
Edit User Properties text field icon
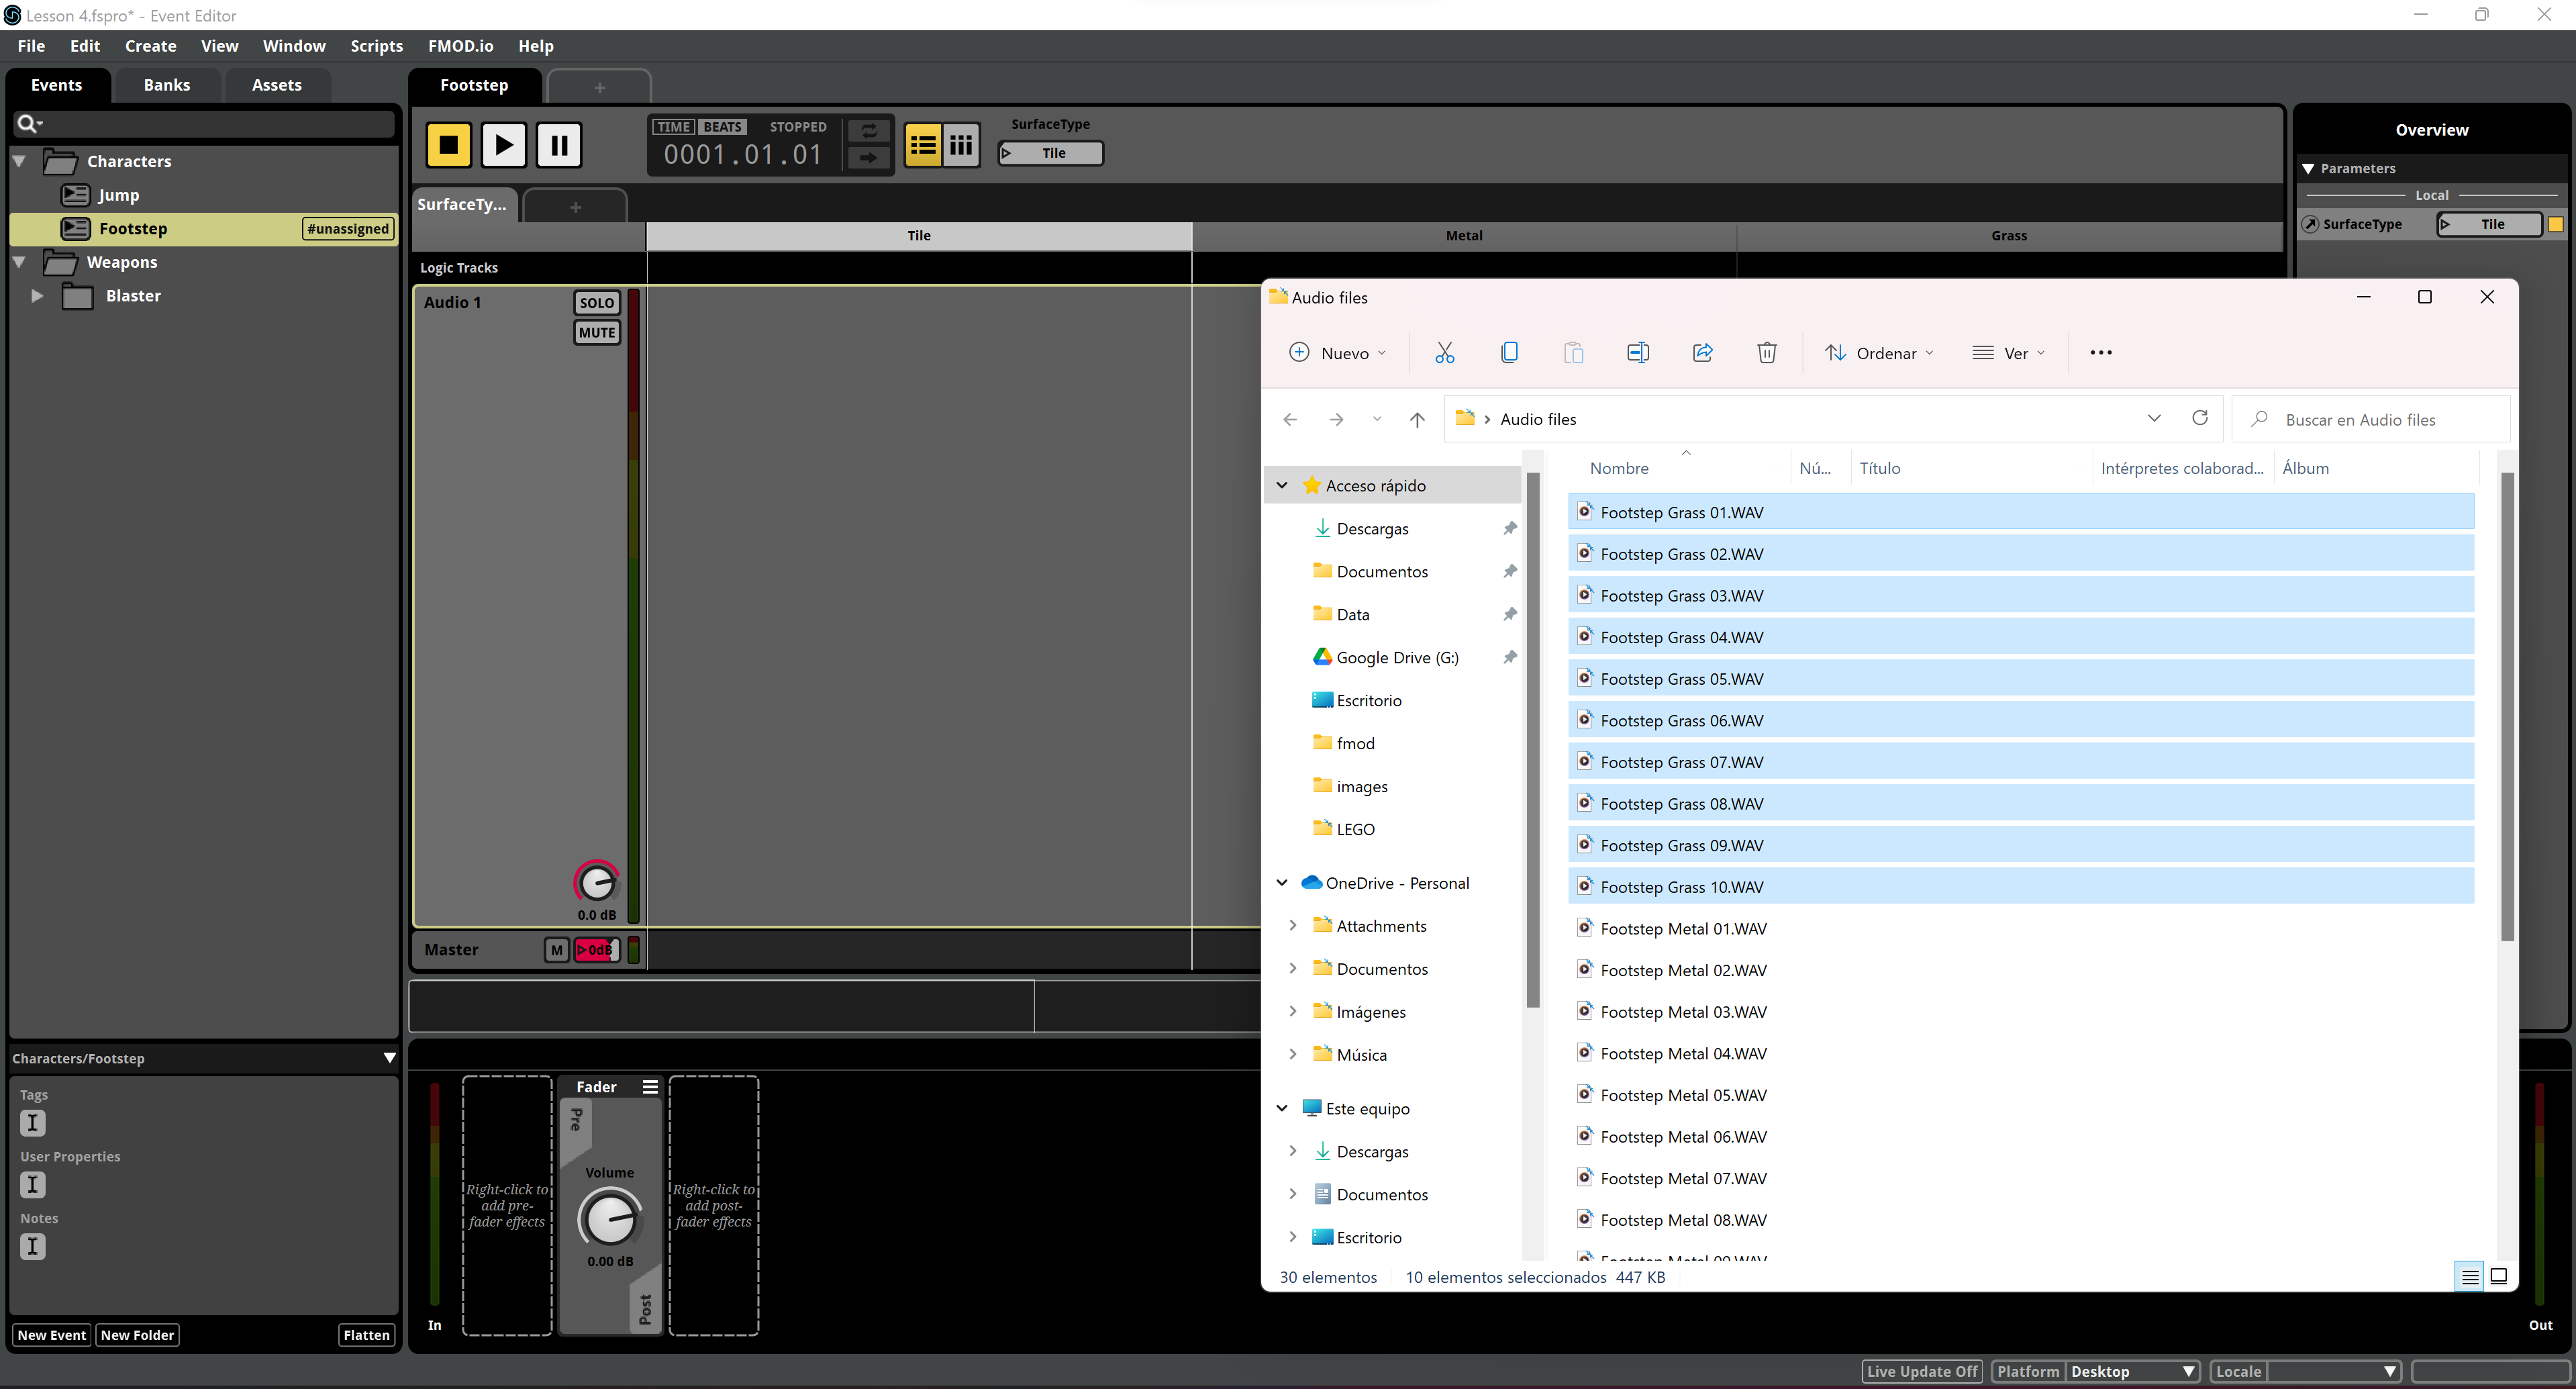(x=33, y=1185)
